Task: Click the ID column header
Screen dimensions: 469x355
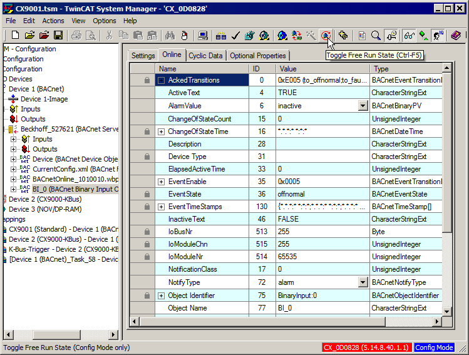Action: (x=262, y=69)
